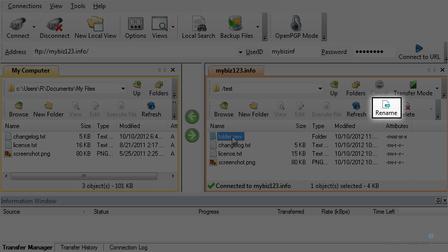This screenshot has width=448, height=252.
Task: Open the Views dropdown arrow
Action: [173, 27]
